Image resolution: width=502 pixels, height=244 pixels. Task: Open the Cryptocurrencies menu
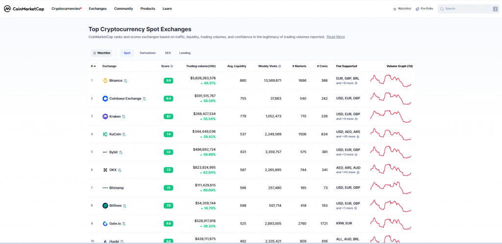(x=66, y=9)
